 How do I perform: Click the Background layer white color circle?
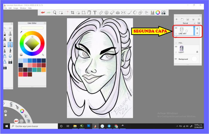[194, 59]
